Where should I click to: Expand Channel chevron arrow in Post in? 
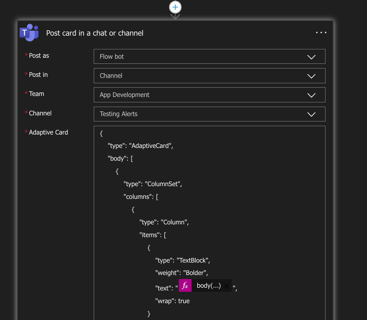coord(311,76)
